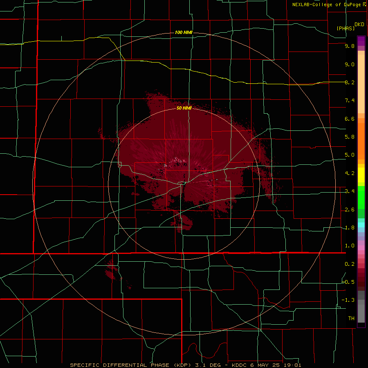
Task: Click the orange band of color scale
Action: (361, 141)
